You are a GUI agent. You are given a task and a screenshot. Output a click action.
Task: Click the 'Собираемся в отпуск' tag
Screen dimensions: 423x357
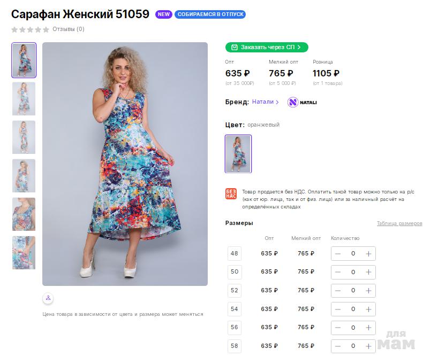point(210,14)
